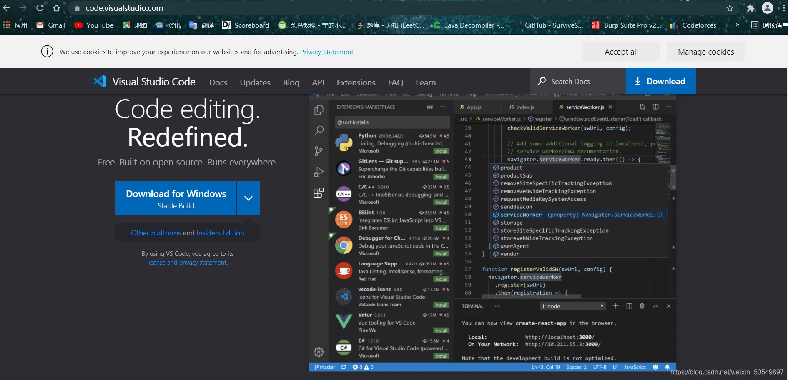Install the Python extension
This screenshot has width=788, height=380.
[x=441, y=151]
